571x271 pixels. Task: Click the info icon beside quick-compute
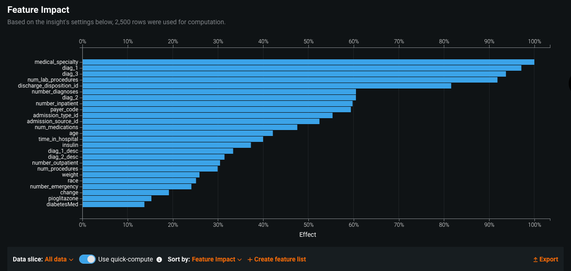(x=159, y=260)
